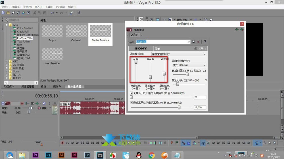The width and height of the screenshot is (284, 159).
Task: Expand the OFX folder
Action: point(7,62)
